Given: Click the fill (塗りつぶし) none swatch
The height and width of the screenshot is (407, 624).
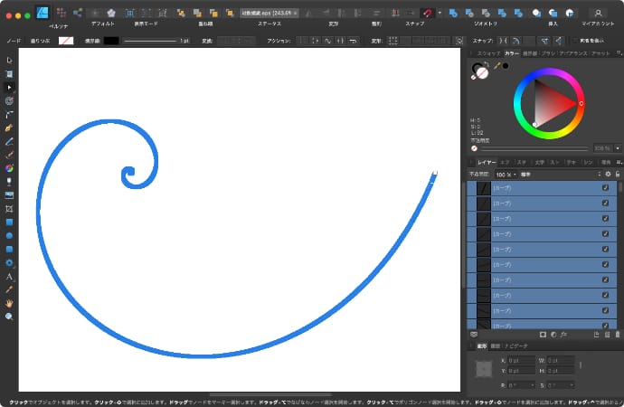Looking at the screenshot, I should tap(66, 41).
